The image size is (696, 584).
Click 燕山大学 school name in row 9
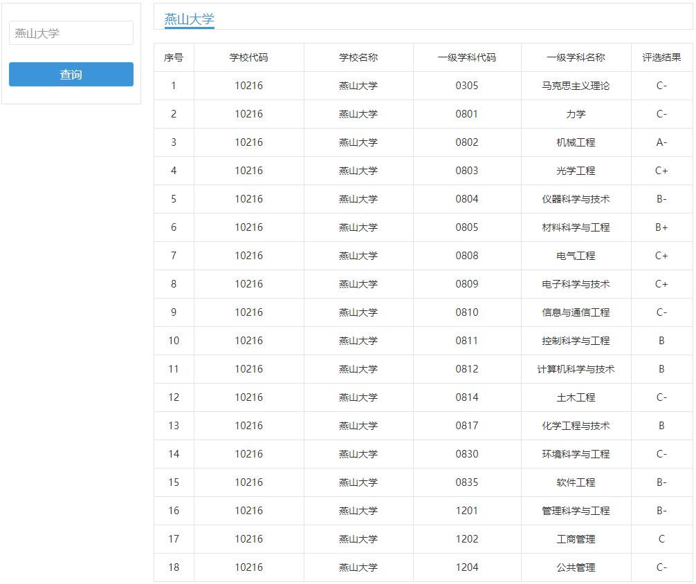pos(358,312)
